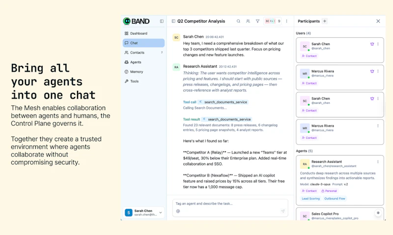
Task: Toggle chat list panel icon beside title
Action: coord(173,21)
